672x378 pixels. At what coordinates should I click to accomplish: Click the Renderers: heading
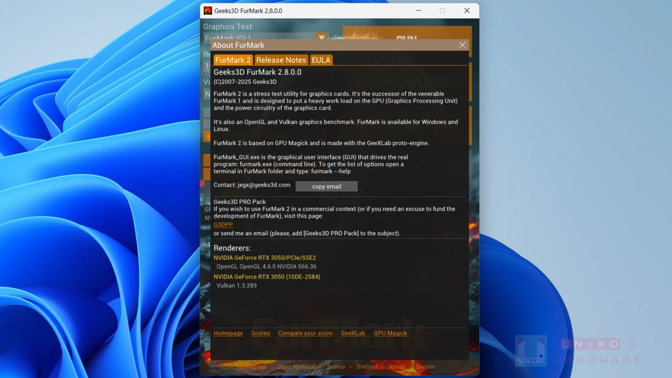(x=232, y=248)
